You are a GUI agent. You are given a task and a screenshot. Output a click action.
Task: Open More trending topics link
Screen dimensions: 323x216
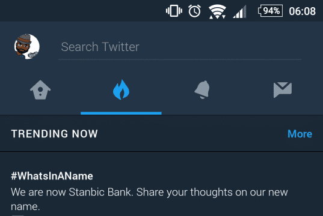click(x=300, y=134)
